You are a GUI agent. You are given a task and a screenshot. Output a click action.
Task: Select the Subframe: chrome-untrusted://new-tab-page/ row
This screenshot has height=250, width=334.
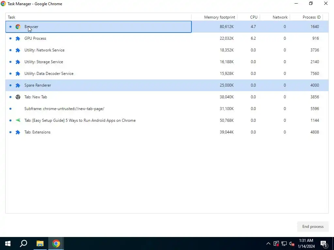[167, 109]
